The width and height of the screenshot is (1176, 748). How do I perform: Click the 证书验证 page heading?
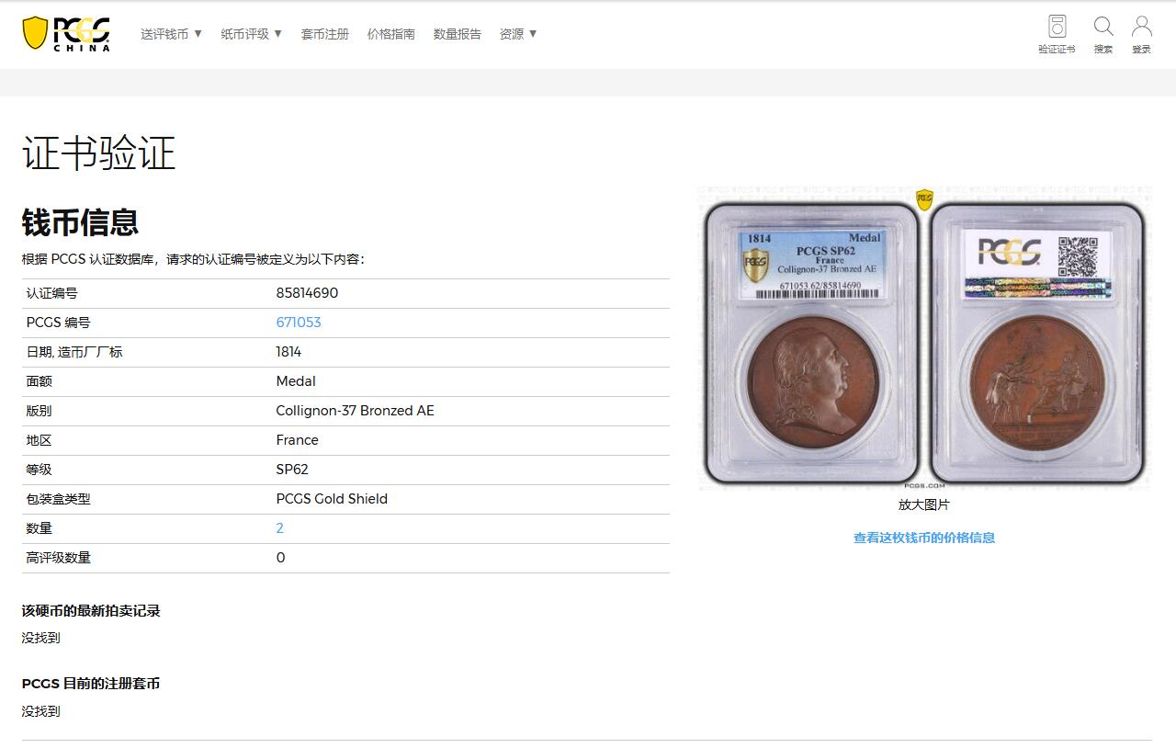[x=98, y=153]
